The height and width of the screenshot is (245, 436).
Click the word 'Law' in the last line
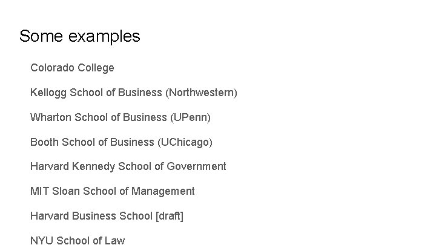pyautogui.click(x=114, y=240)
